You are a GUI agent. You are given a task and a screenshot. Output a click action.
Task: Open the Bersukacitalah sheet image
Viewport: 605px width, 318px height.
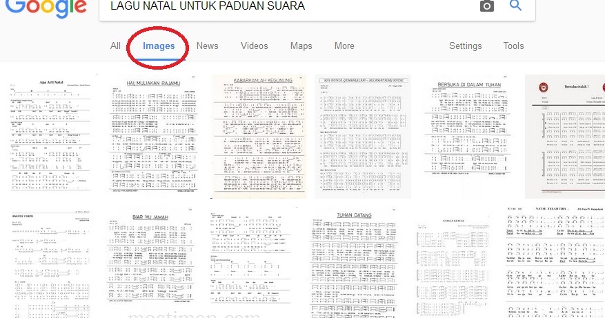pyautogui.click(x=565, y=136)
